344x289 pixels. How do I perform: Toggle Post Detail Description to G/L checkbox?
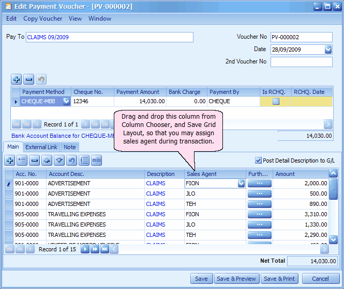click(x=259, y=160)
